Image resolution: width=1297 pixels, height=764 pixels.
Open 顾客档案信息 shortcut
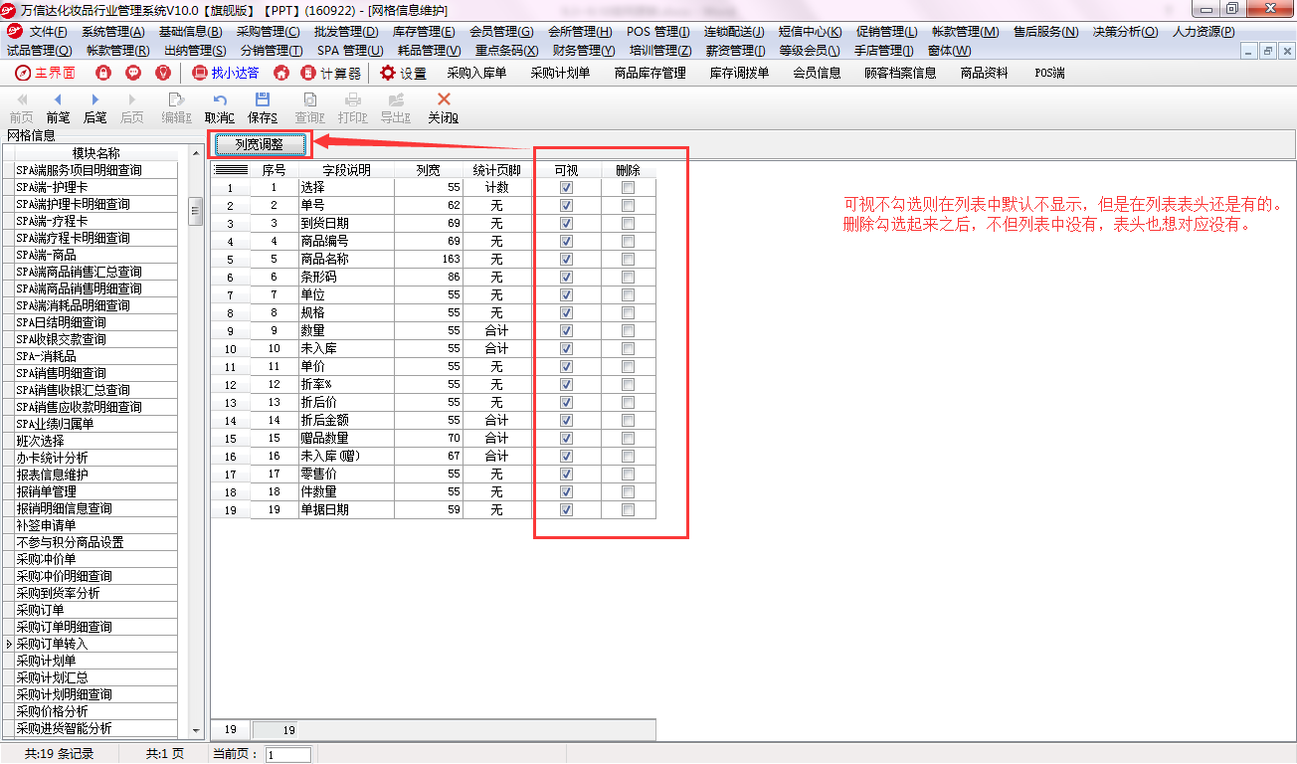click(900, 73)
